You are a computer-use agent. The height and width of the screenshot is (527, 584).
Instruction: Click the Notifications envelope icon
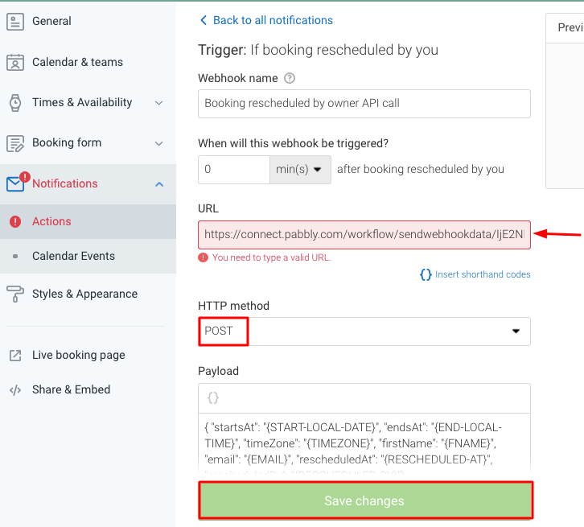(x=15, y=184)
